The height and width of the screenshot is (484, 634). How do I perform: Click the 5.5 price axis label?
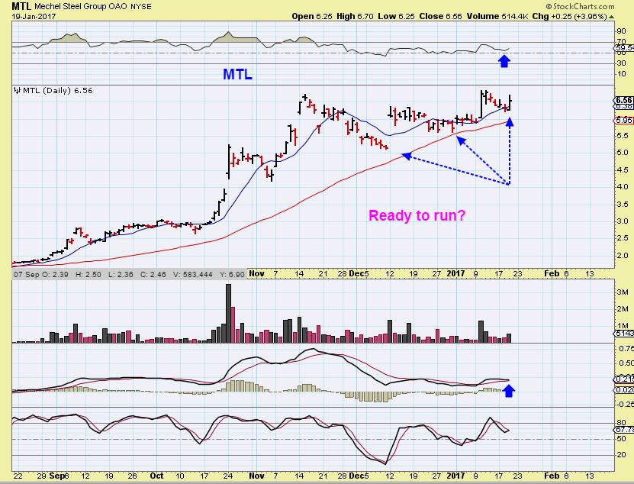tap(623, 135)
